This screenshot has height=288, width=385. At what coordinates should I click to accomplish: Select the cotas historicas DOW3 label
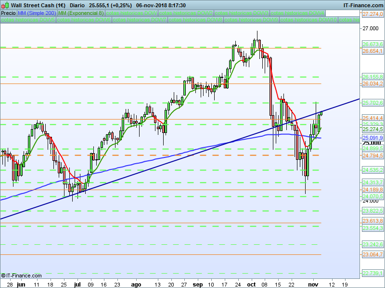pos(242,13)
